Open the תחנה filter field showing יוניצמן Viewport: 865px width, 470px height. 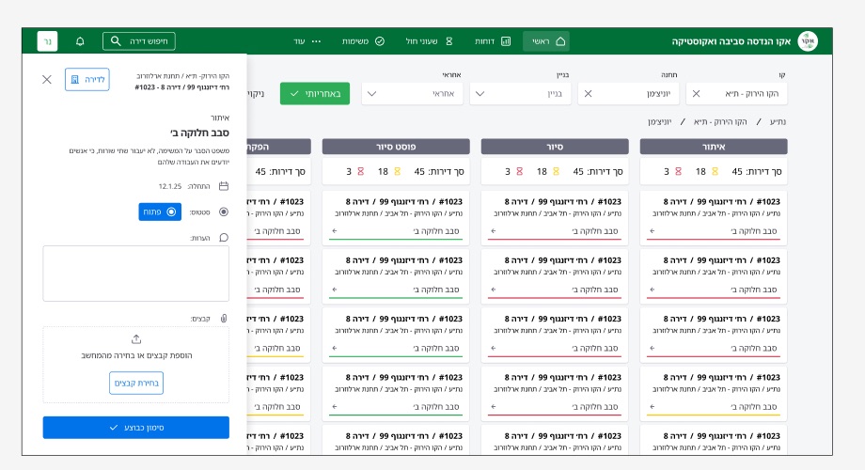tap(628, 94)
